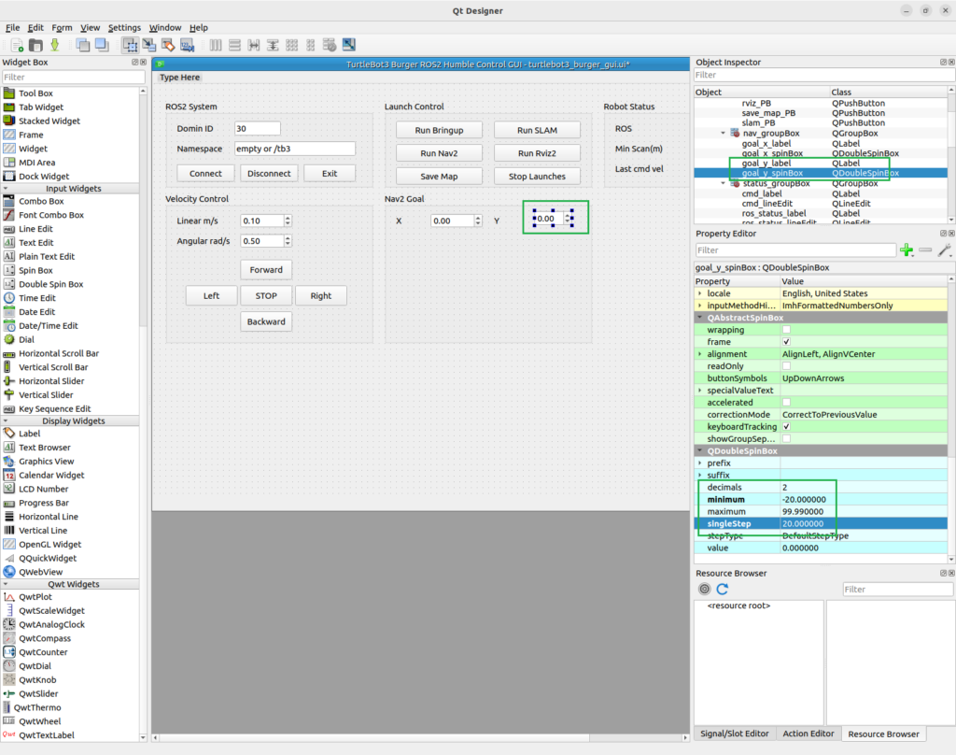The image size is (956, 755).
Task: Switch to Action Editor tab
Action: [x=808, y=734]
